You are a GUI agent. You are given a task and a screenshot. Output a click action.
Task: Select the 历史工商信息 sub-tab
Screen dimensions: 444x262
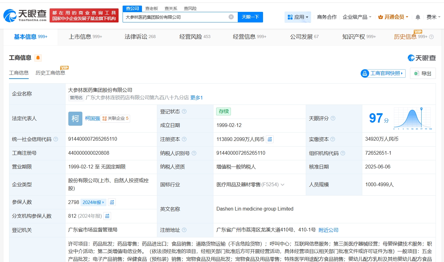[x=50, y=73]
